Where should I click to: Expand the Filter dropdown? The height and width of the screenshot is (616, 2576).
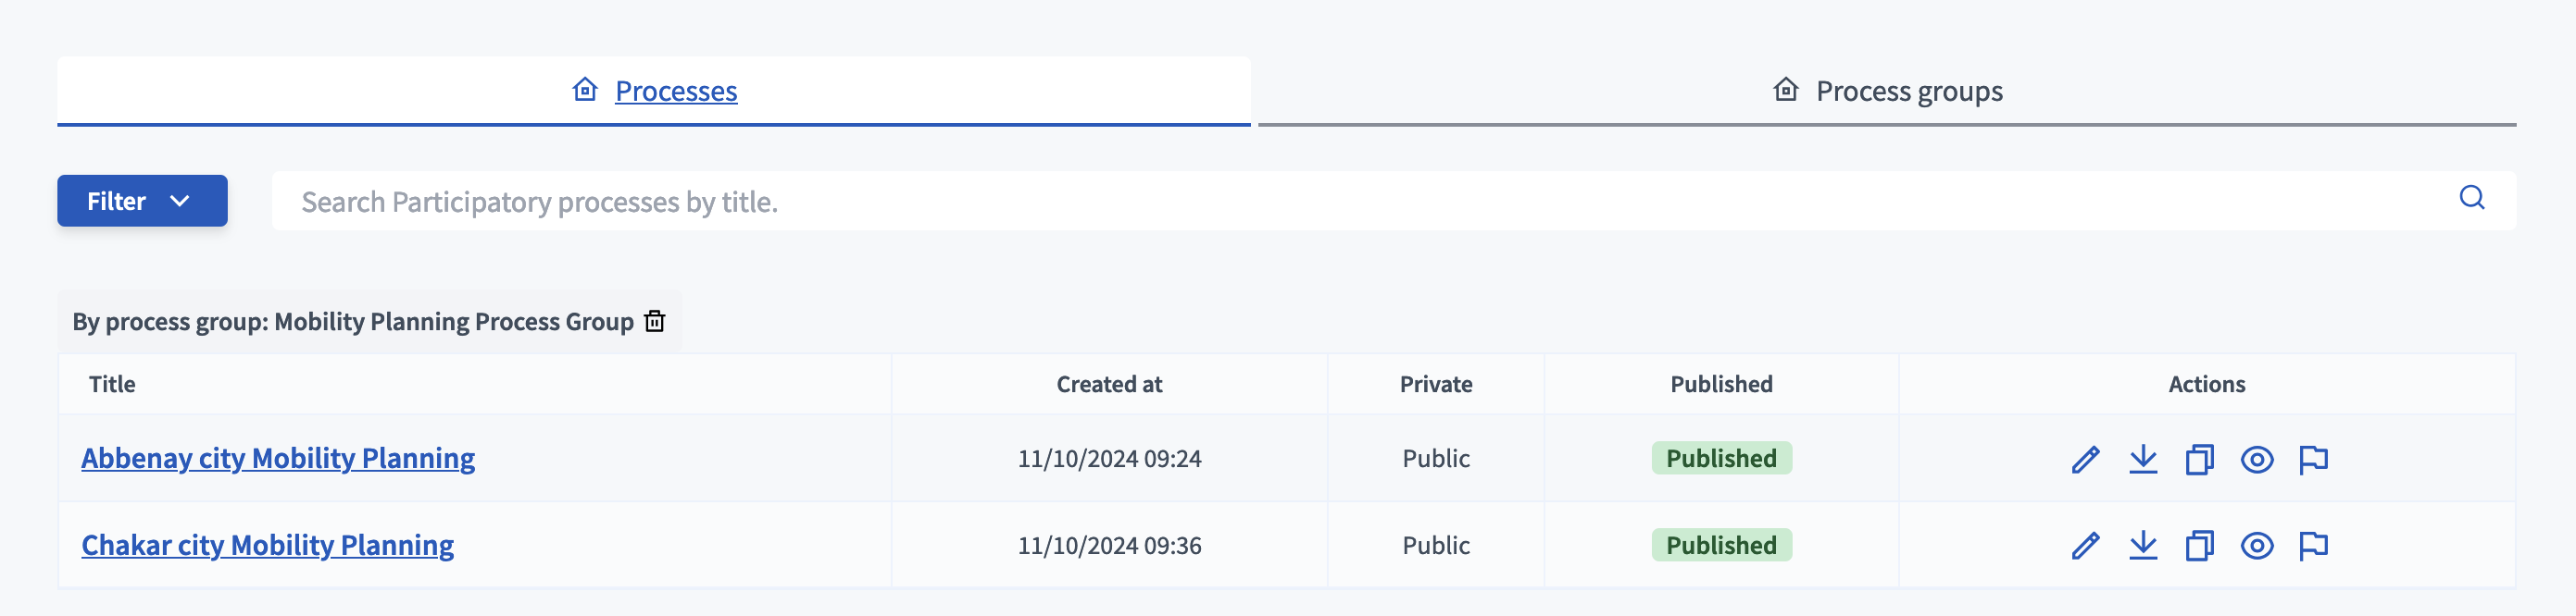click(141, 200)
